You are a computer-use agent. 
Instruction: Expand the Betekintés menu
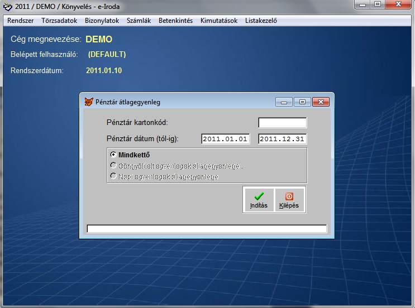(175, 21)
